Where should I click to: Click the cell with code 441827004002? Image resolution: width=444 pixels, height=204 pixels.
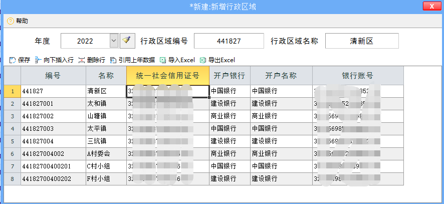pyautogui.click(x=53, y=153)
